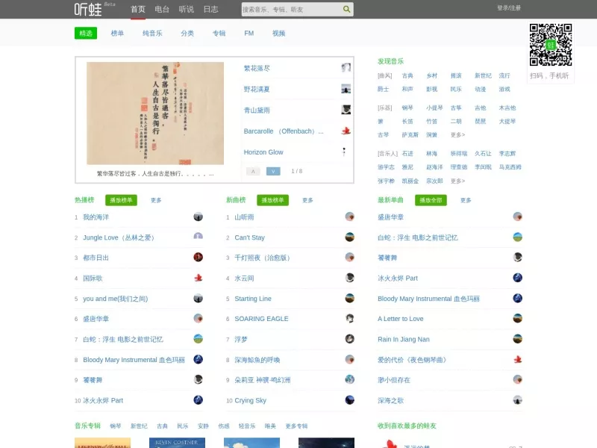Click red leaf avatar beside 国际歌
This screenshot has width=597, height=448.
click(x=198, y=278)
